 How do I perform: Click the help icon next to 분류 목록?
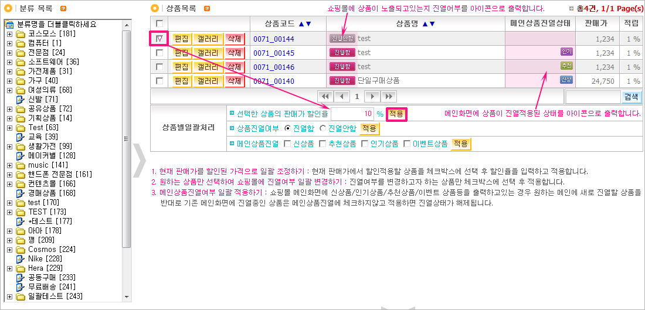click(63, 9)
